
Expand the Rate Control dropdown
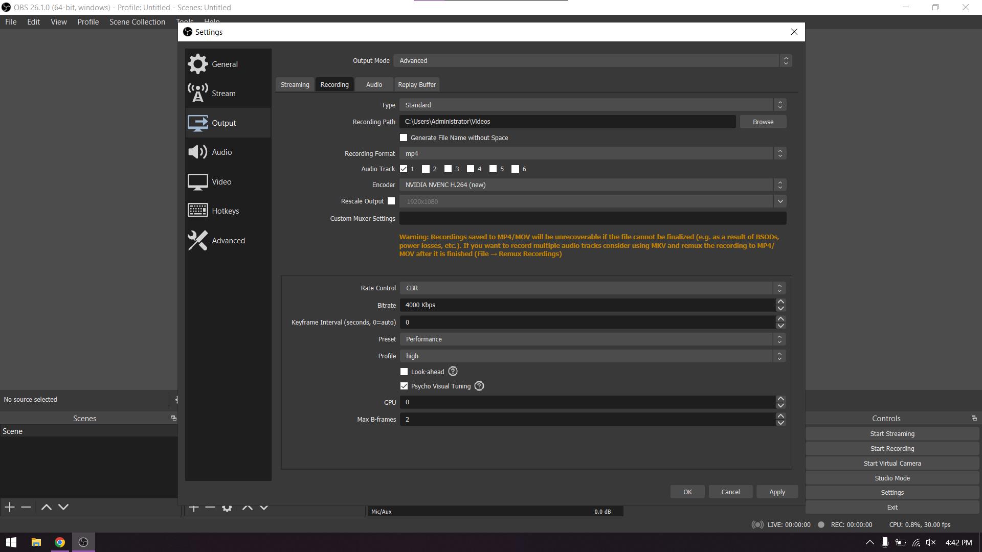tap(592, 288)
